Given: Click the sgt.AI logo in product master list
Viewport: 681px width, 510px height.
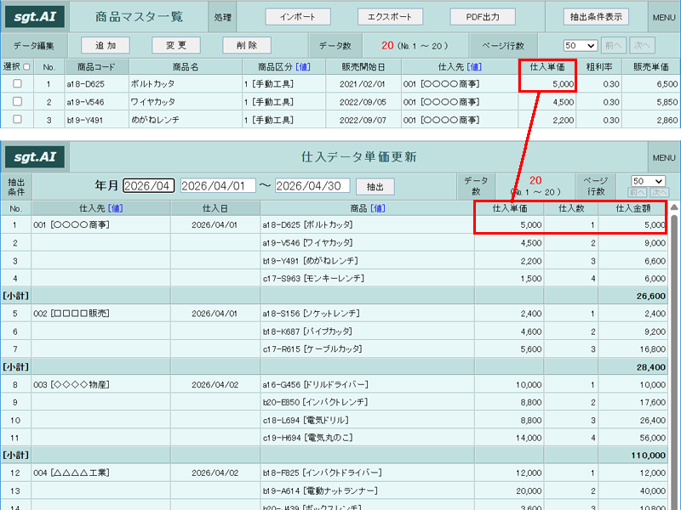Looking at the screenshot, I should (x=35, y=16).
